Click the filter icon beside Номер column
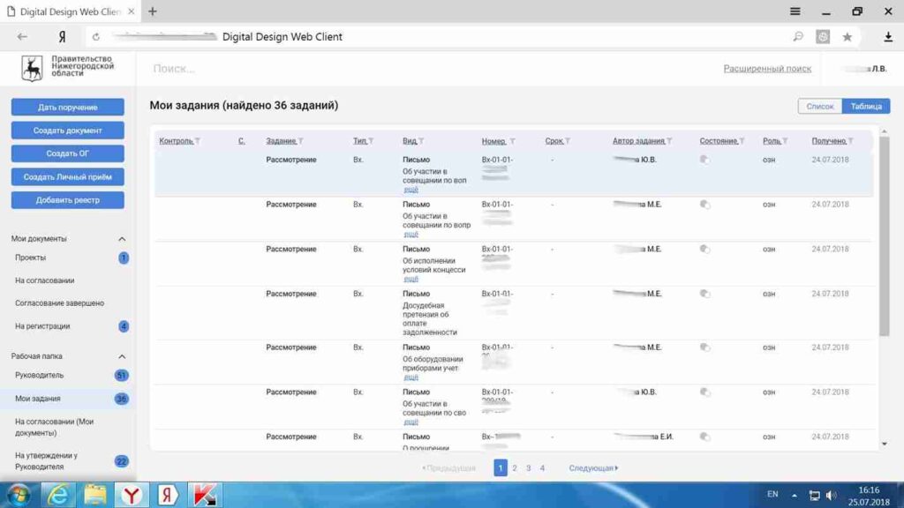The image size is (904, 508). (512, 141)
